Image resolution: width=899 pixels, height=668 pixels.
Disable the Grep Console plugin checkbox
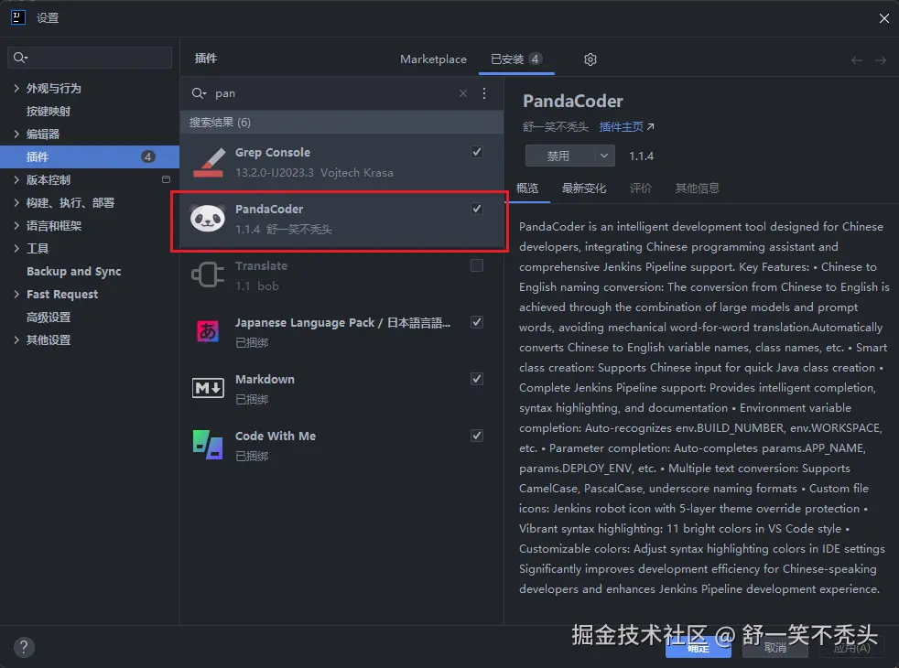point(476,152)
